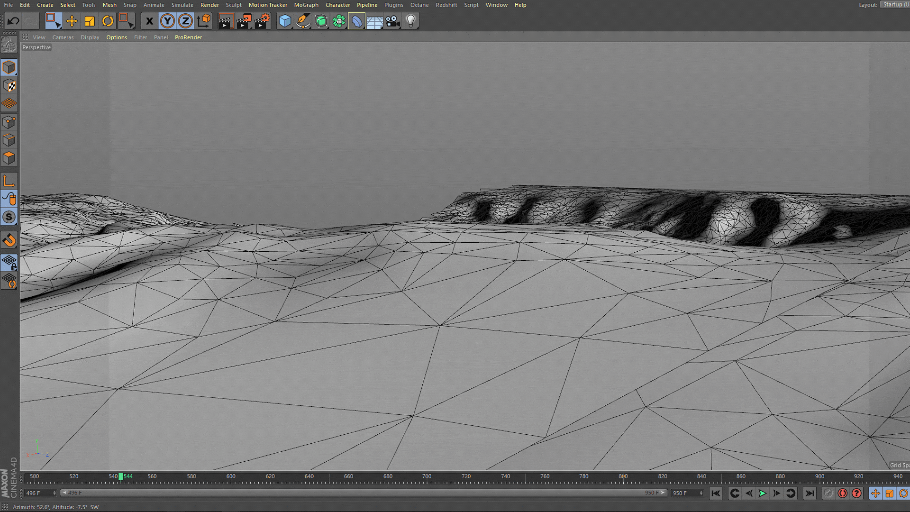Select the Rotate tool in top toolbar
This screenshot has width=910, height=512.
click(108, 21)
